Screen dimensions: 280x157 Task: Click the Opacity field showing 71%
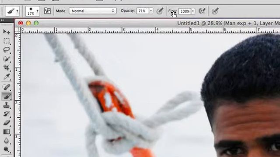point(143,11)
